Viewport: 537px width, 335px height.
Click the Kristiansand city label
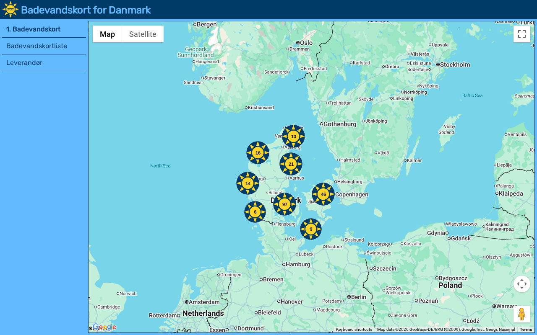261,108
